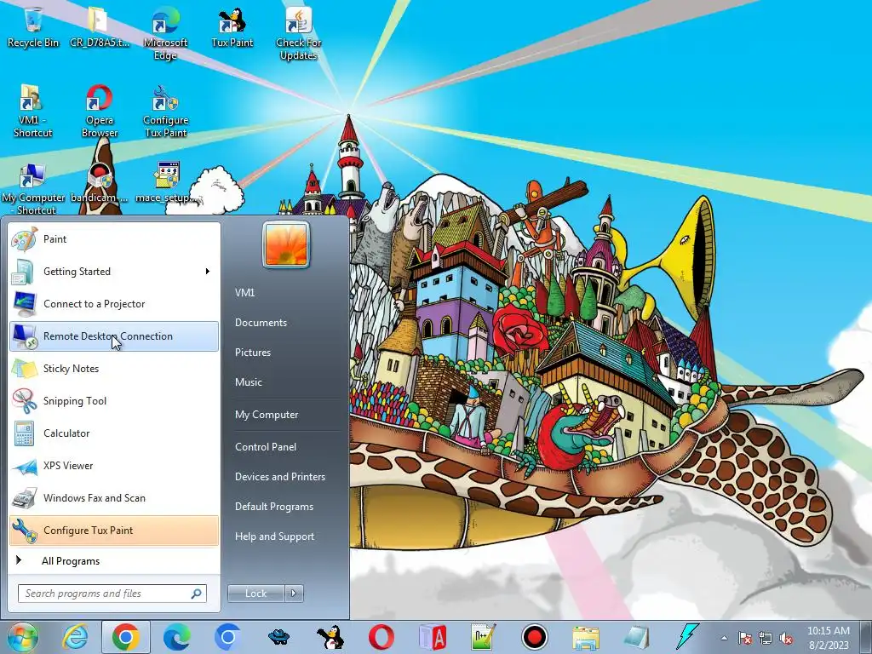
Task: Open the notepad taskbar icon
Action: [637, 637]
